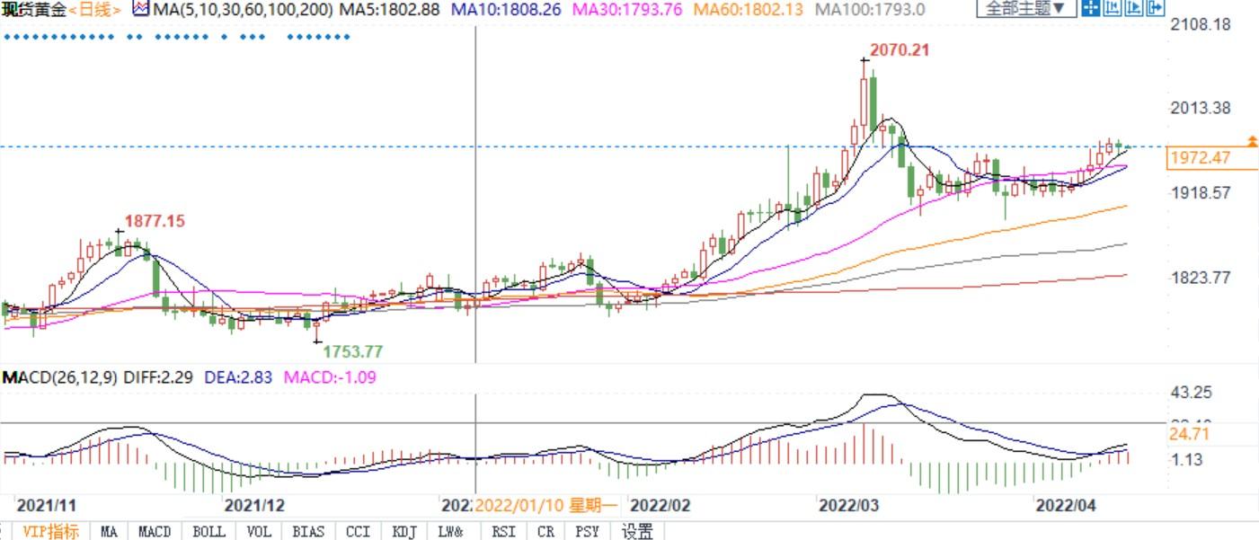Choose the RSI indicator tab

pos(503,531)
